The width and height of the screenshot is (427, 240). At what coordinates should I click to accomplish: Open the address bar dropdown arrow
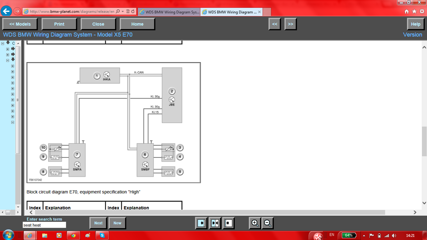[x=123, y=12]
